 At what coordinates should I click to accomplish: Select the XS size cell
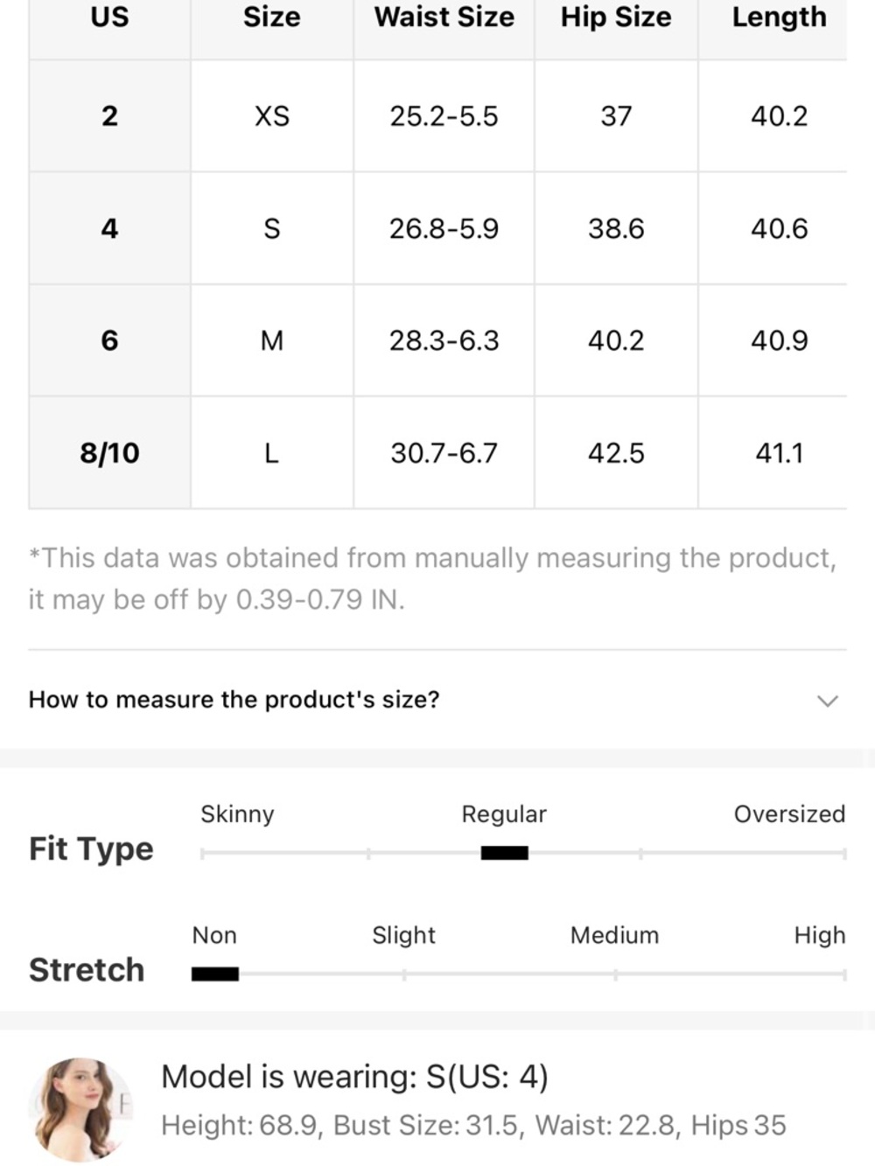point(272,116)
